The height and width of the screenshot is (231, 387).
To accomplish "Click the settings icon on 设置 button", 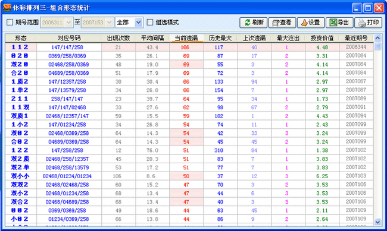I will 304,23.
